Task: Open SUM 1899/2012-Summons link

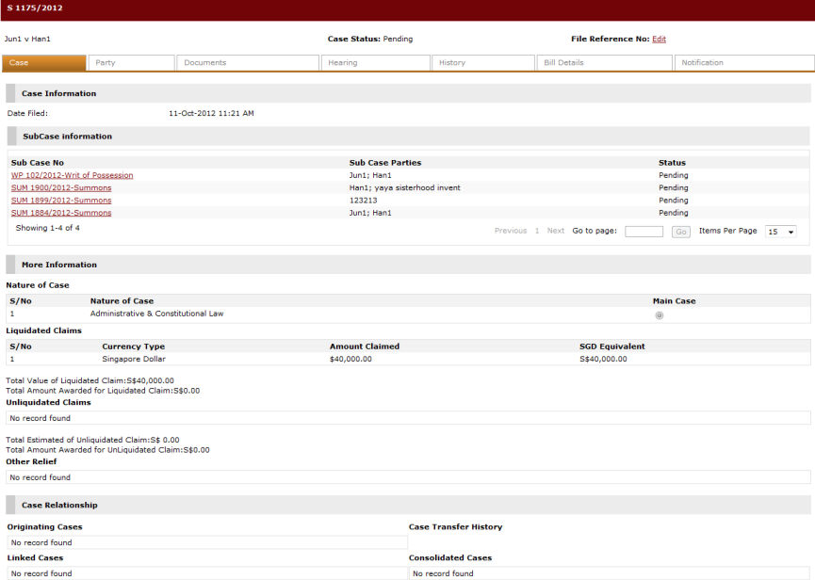Action: (x=61, y=201)
